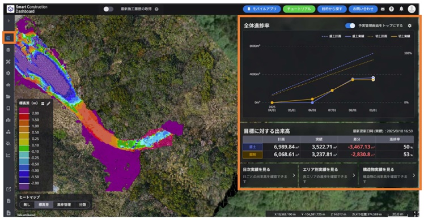Open the notifications bell icon

tap(401, 9)
